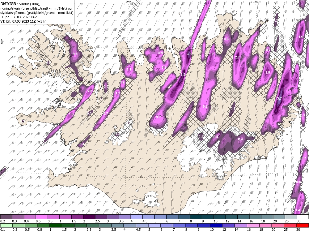Click the pink snow-scale swatch labeled 0.5
309x232 pixels.
(42, 217)
